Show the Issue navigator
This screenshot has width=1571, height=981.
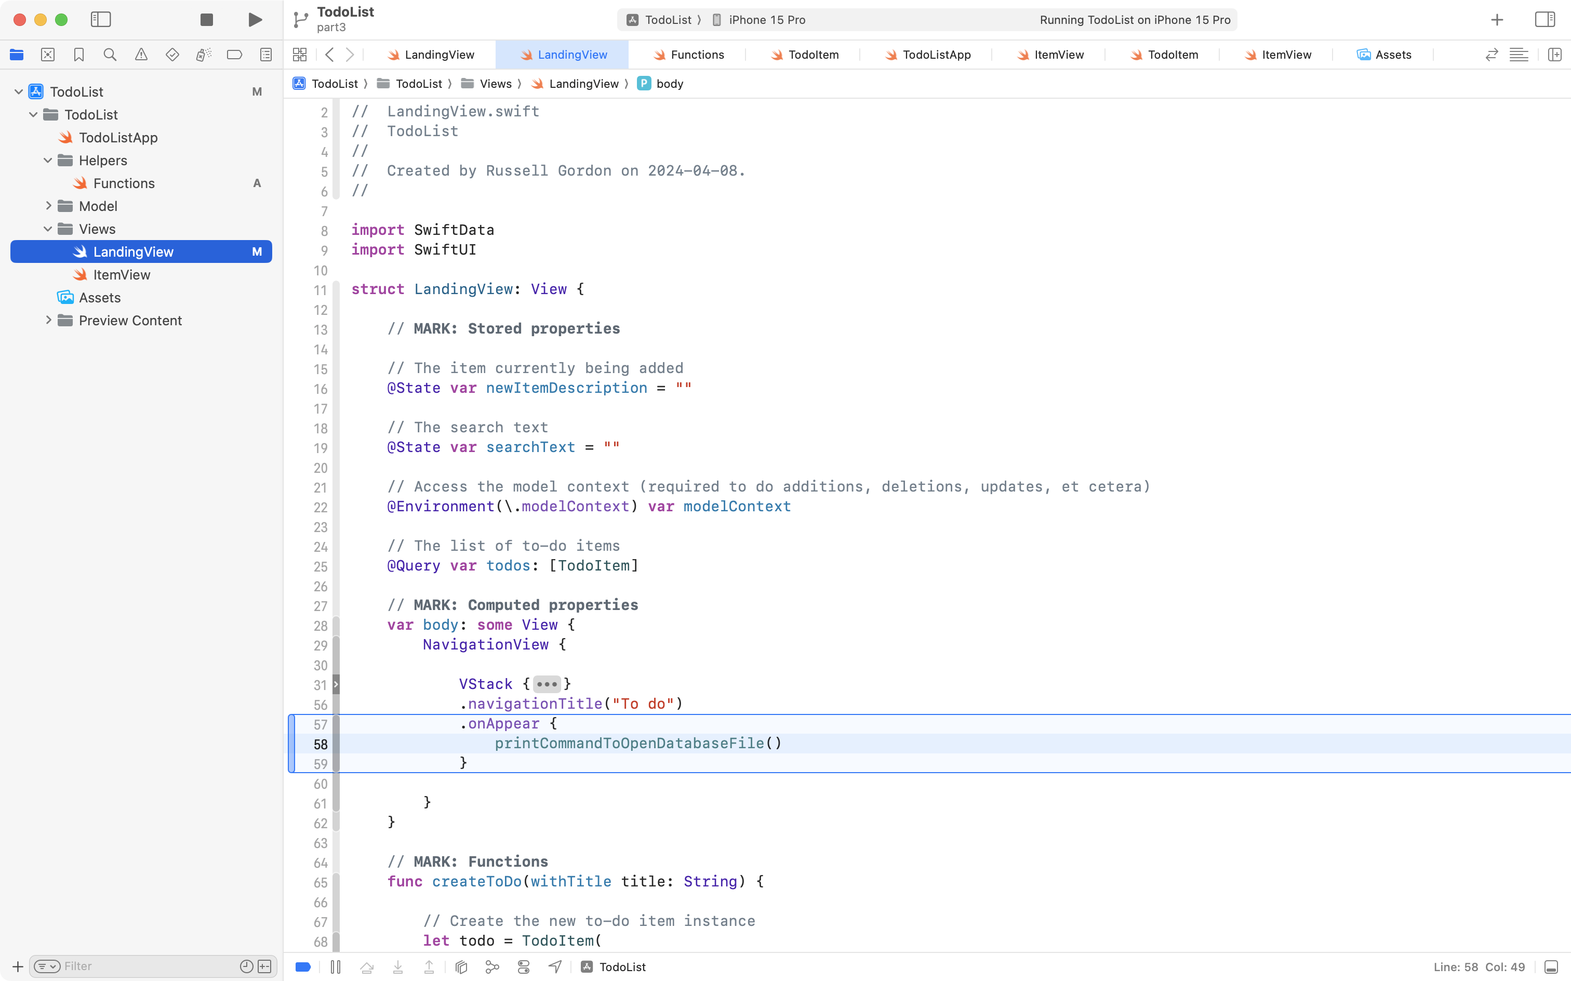click(x=141, y=55)
